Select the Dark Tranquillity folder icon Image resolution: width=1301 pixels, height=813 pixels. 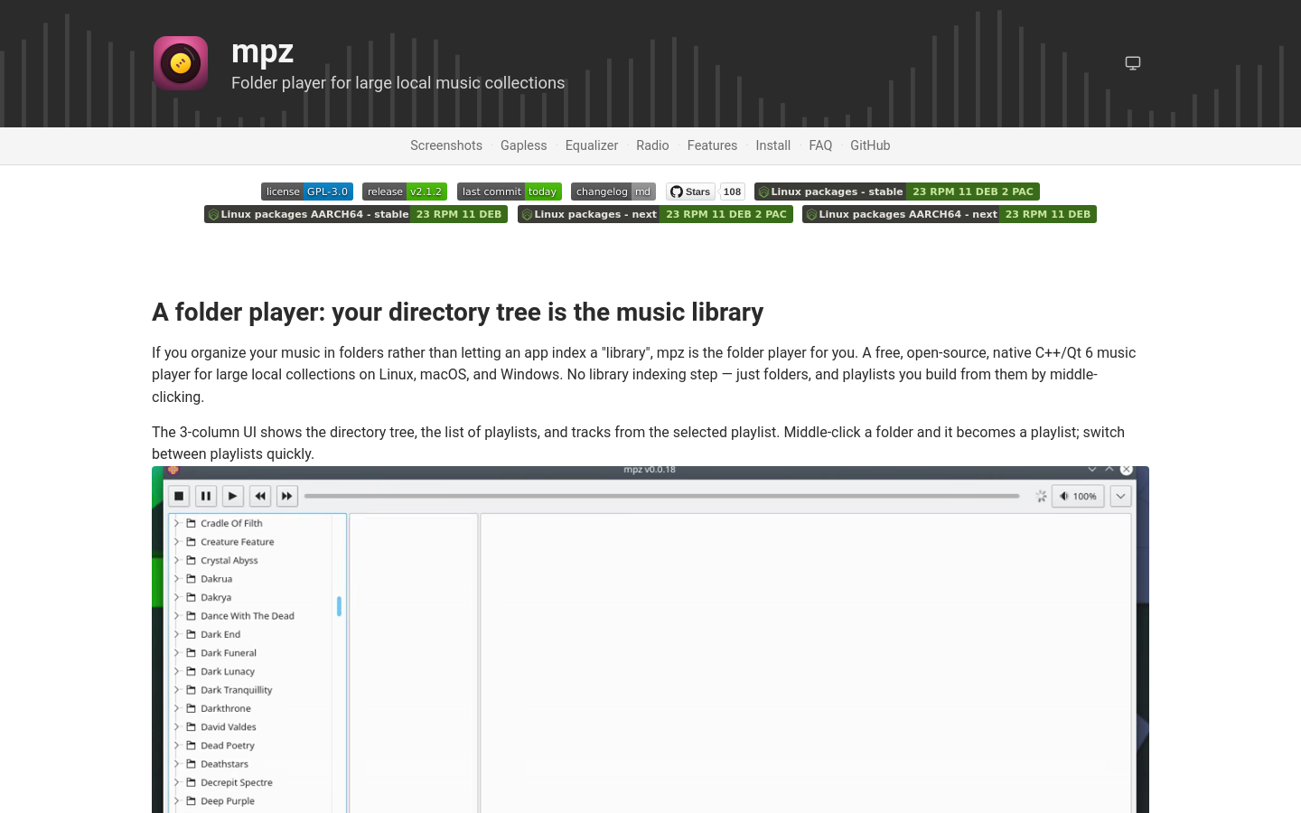[192, 690]
